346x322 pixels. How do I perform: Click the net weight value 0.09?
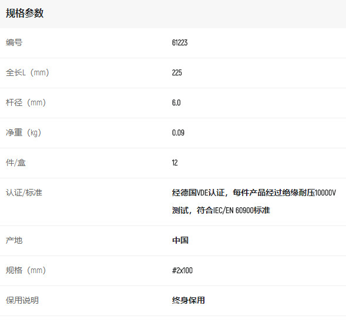coord(178,132)
